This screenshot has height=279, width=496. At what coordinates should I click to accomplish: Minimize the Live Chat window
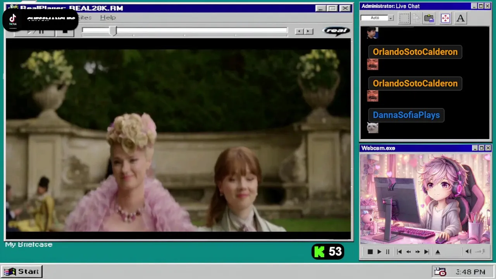[474, 6]
